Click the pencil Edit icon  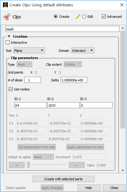pyautogui.click(x=78, y=17)
